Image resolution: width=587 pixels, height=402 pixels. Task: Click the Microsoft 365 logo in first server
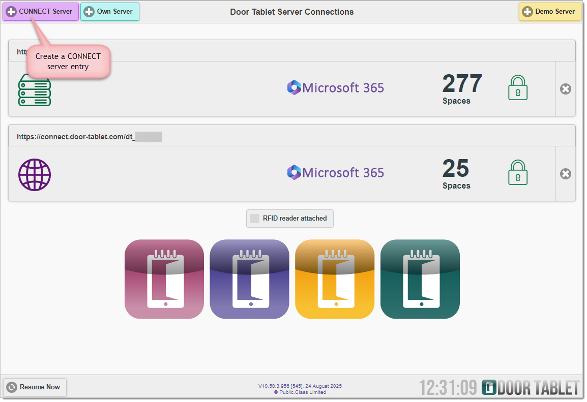(336, 88)
